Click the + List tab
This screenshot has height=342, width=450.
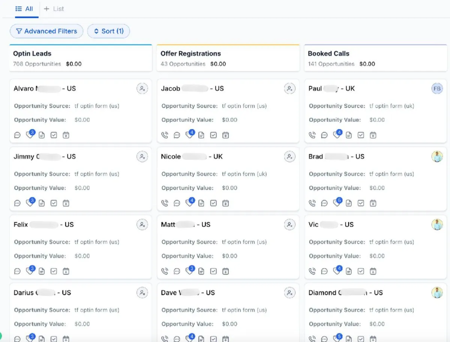[x=54, y=9]
